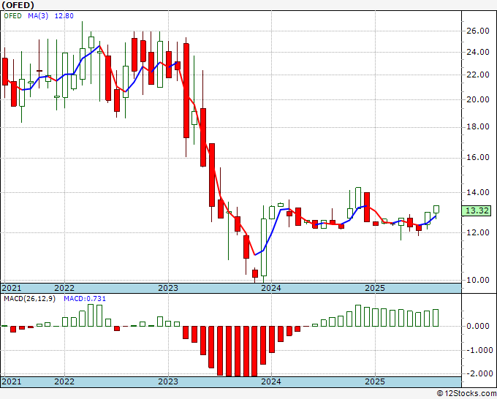The image size is (497, 399).
Task: Click 2024 on the MACD timeline
Action: pyautogui.click(x=271, y=381)
